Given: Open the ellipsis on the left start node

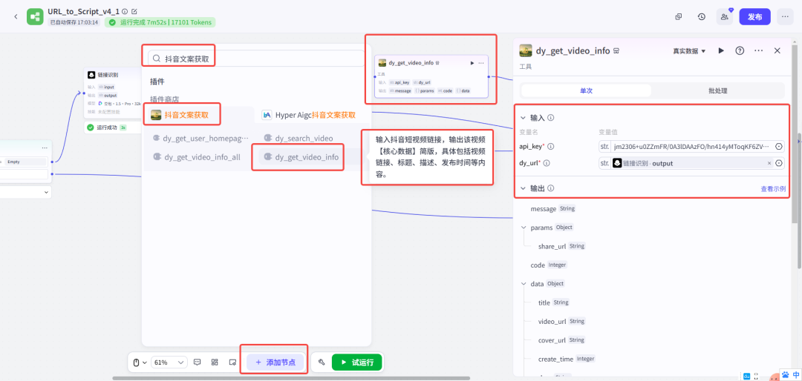Looking at the screenshot, I should (45, 148).
